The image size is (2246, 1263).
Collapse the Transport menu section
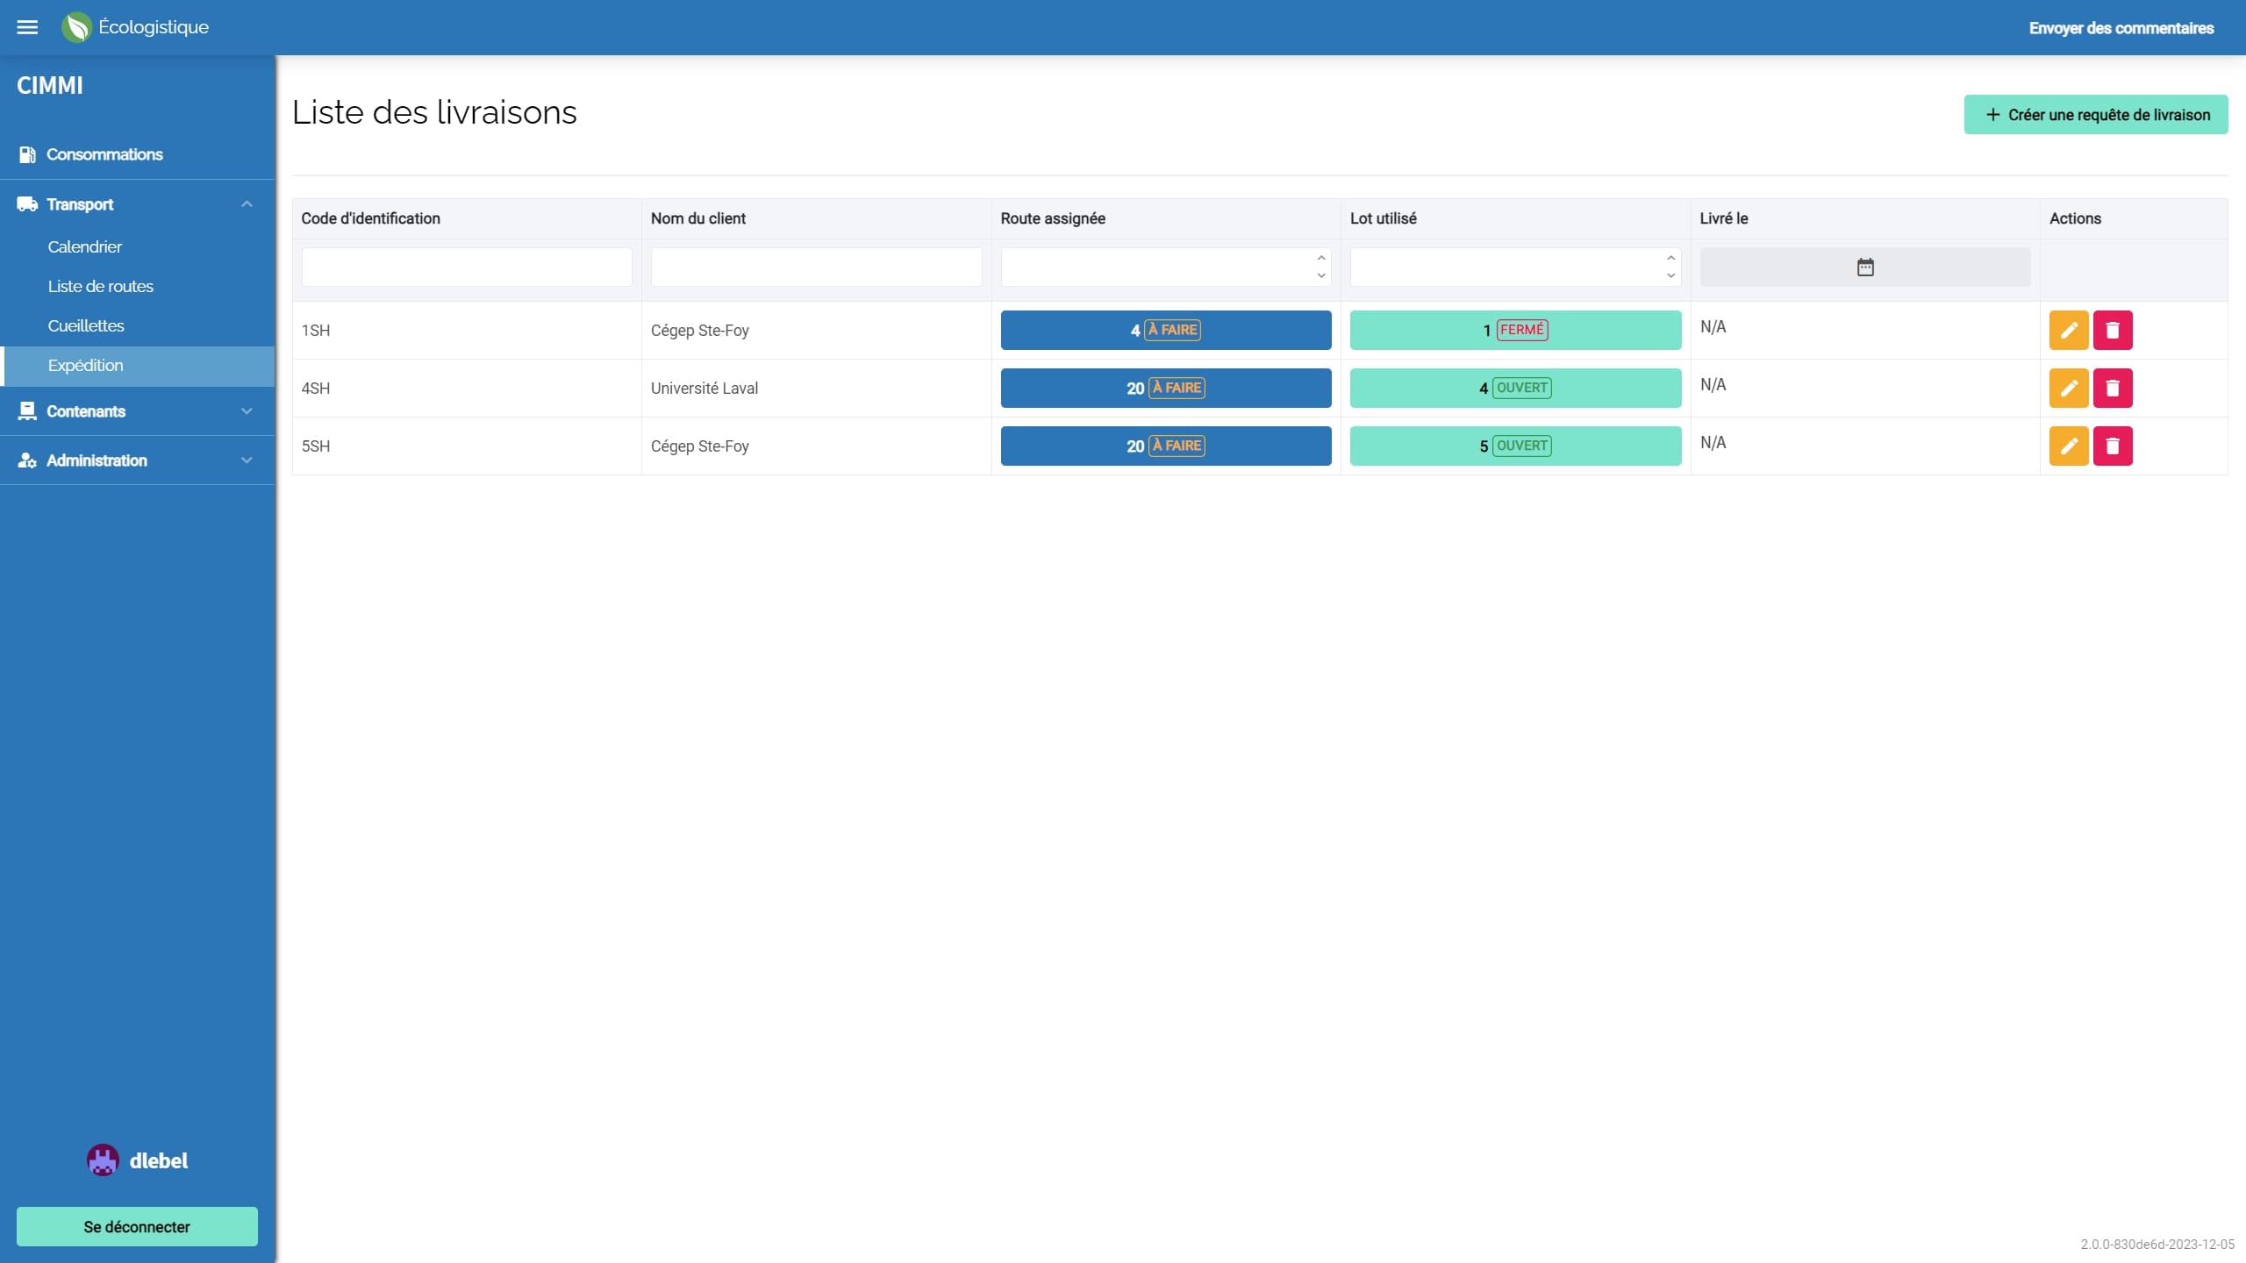click(x=246, y=204)
